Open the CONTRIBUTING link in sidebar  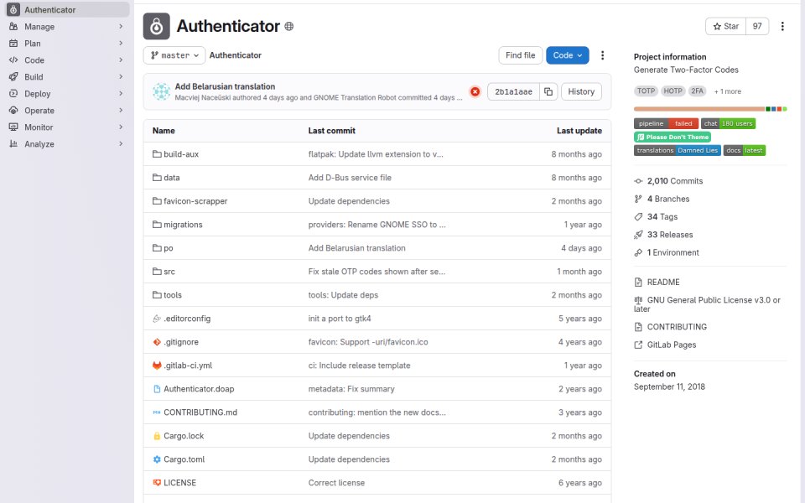point(677,327)
